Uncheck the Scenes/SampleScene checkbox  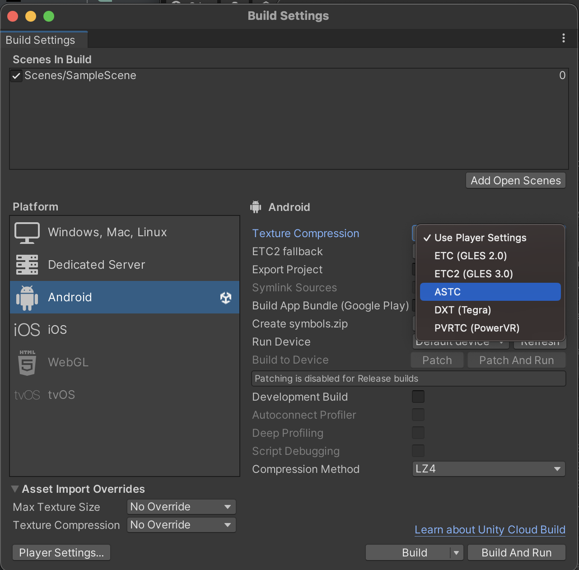[16, 76]
